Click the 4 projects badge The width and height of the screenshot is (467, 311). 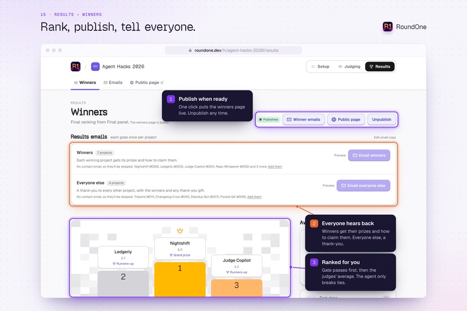click(116, 183)
